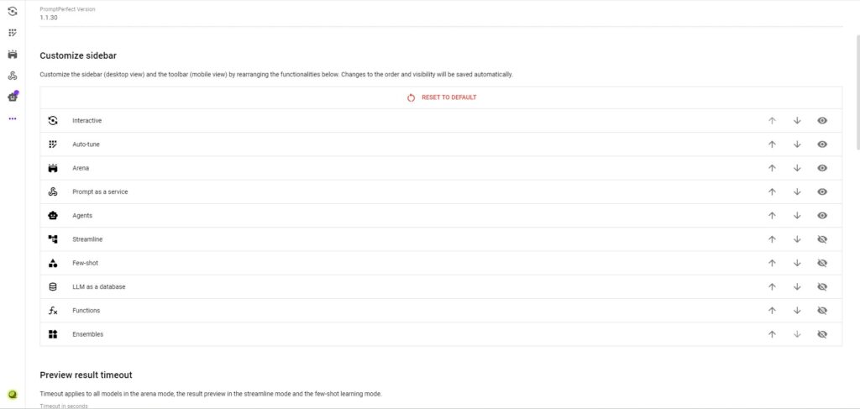Click the Streamline label text

coord(87,239)
